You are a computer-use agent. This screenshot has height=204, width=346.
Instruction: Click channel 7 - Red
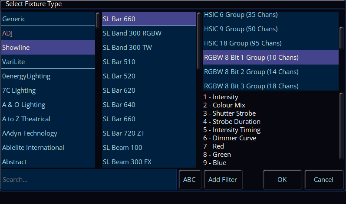coord(214,146)
